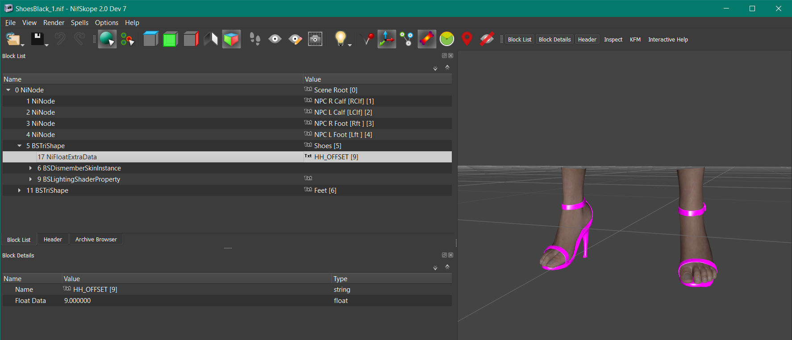The width and height of the screenshot is (792, 340).
Task: Click the flip view icon
Action: 211,39
